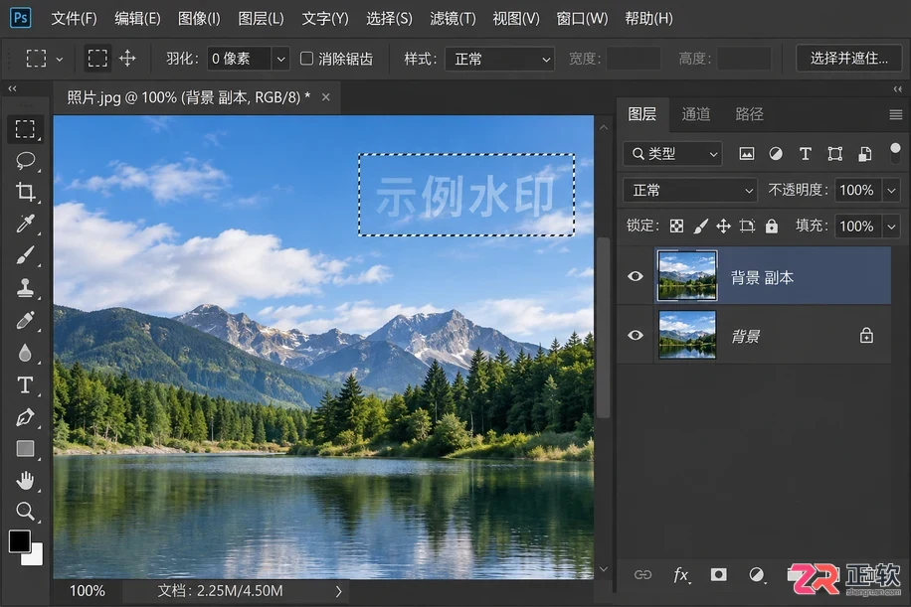Close the 照片.jpg document tab
Screen dimensions: 911x607
(326, 97)
